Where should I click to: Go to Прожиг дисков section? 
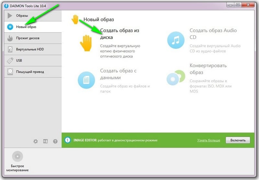[33, 38]
